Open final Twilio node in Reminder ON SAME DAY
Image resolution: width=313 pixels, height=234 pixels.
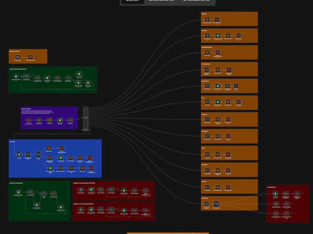(146, 210)
